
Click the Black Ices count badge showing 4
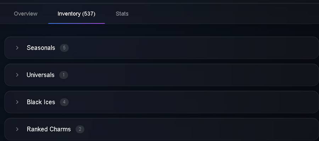tap(64, 102)
